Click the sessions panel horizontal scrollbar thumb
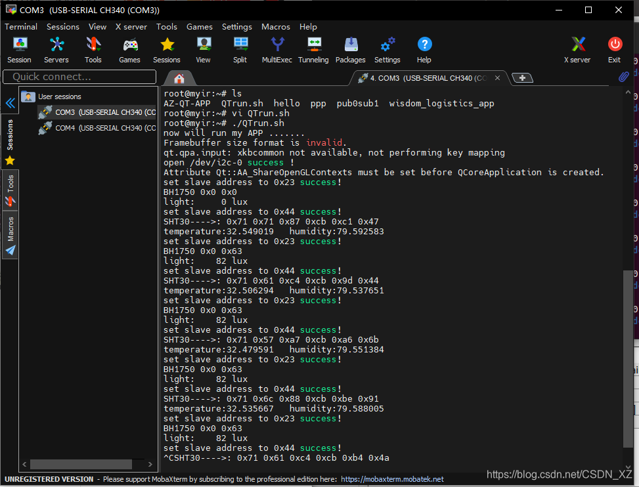The image size is (639, 487). coord(81,464)
